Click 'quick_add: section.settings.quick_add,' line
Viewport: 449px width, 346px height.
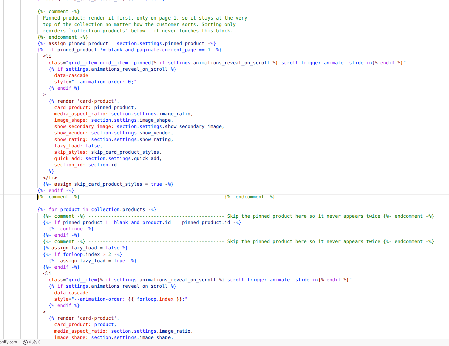[x=108, y=158]
